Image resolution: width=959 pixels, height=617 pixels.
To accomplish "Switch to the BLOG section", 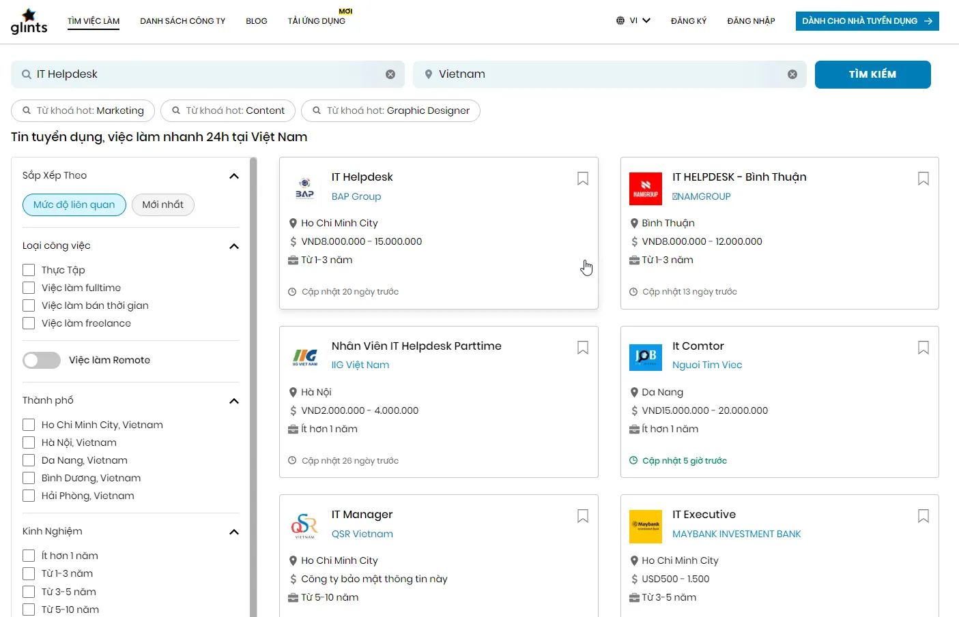I will pos(256,20).
